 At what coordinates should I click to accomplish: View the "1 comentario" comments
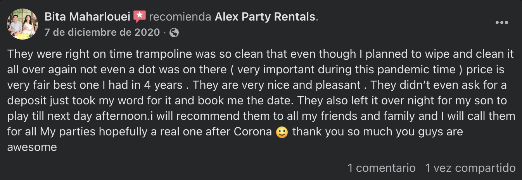click(381, 168)
